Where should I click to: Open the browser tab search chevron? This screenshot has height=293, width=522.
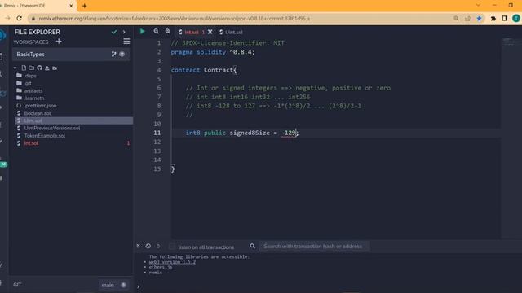pos(478,6)
